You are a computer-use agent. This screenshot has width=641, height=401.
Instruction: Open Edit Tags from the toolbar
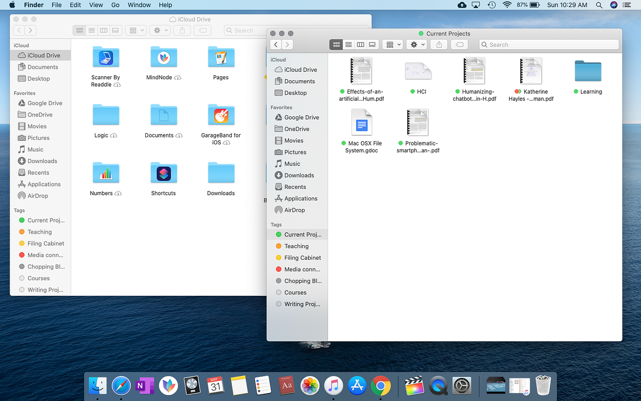coord(459,44)
